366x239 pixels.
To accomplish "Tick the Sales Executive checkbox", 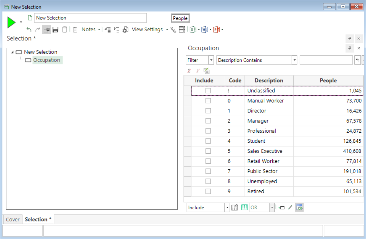I will [208, 151].
